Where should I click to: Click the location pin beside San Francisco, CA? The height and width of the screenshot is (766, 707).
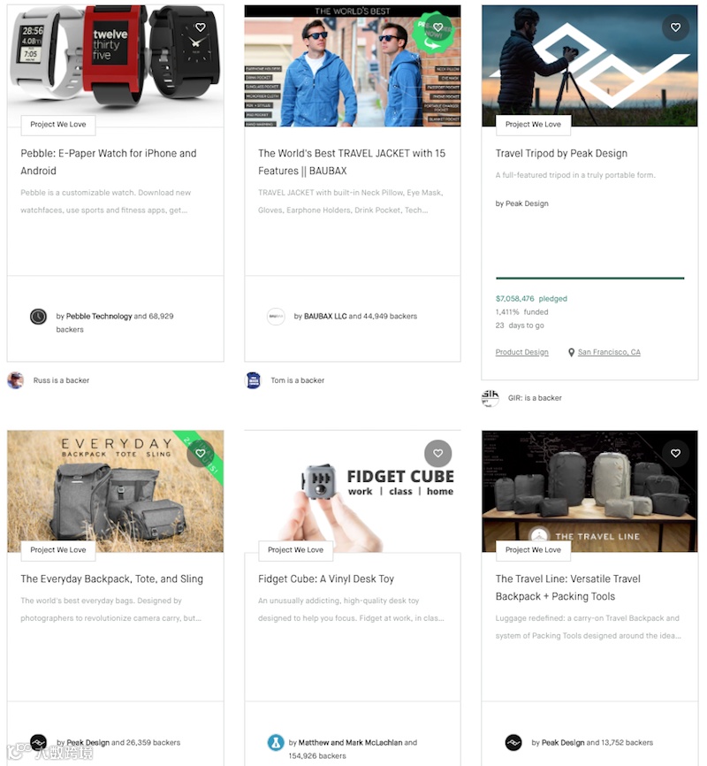(x=571, y=352)
